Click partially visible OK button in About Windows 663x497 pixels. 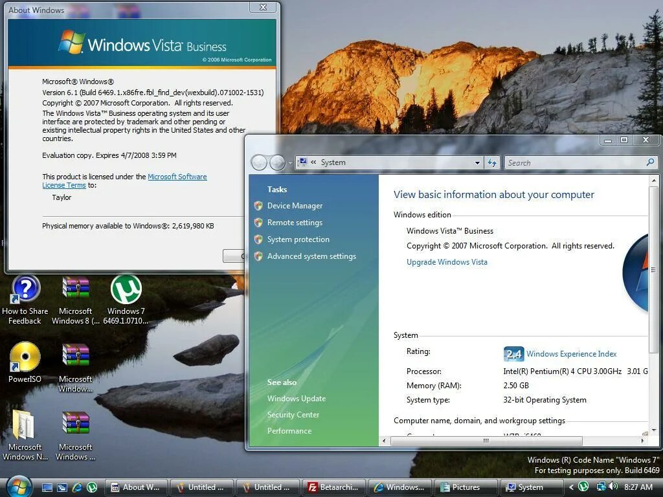[234, 256]
